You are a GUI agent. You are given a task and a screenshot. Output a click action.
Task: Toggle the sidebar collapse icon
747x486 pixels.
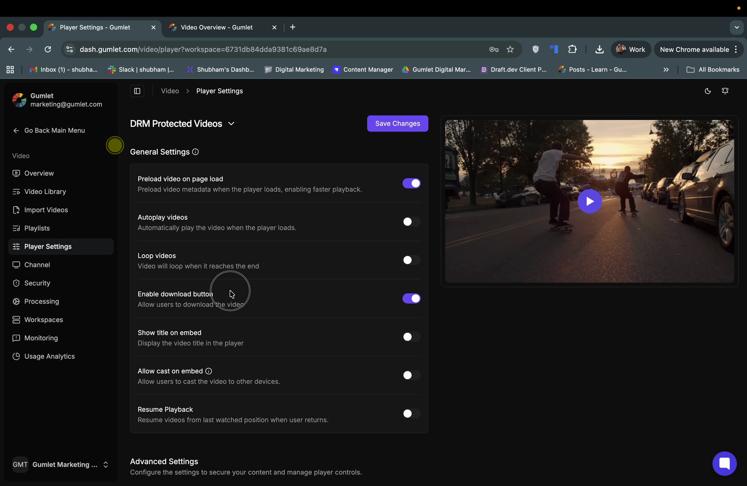137,91
